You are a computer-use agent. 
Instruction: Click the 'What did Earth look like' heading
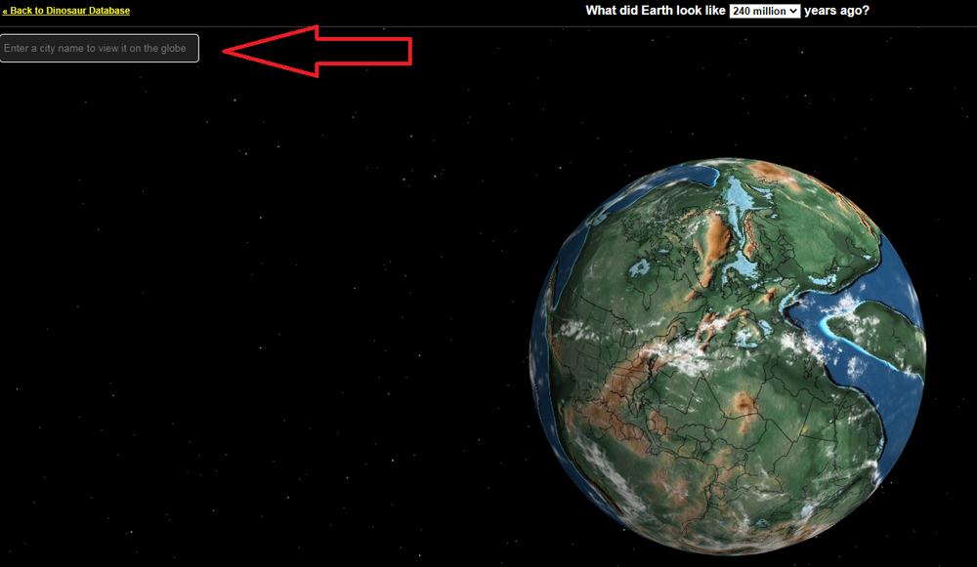[656, 11]
